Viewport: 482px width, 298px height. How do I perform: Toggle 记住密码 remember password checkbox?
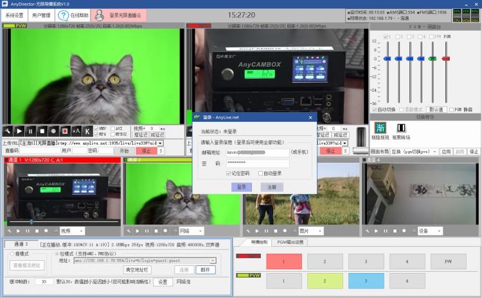coord(228,173)
